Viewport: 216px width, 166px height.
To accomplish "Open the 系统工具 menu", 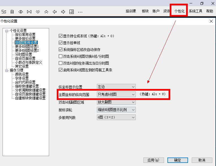I will coord(195,11).
